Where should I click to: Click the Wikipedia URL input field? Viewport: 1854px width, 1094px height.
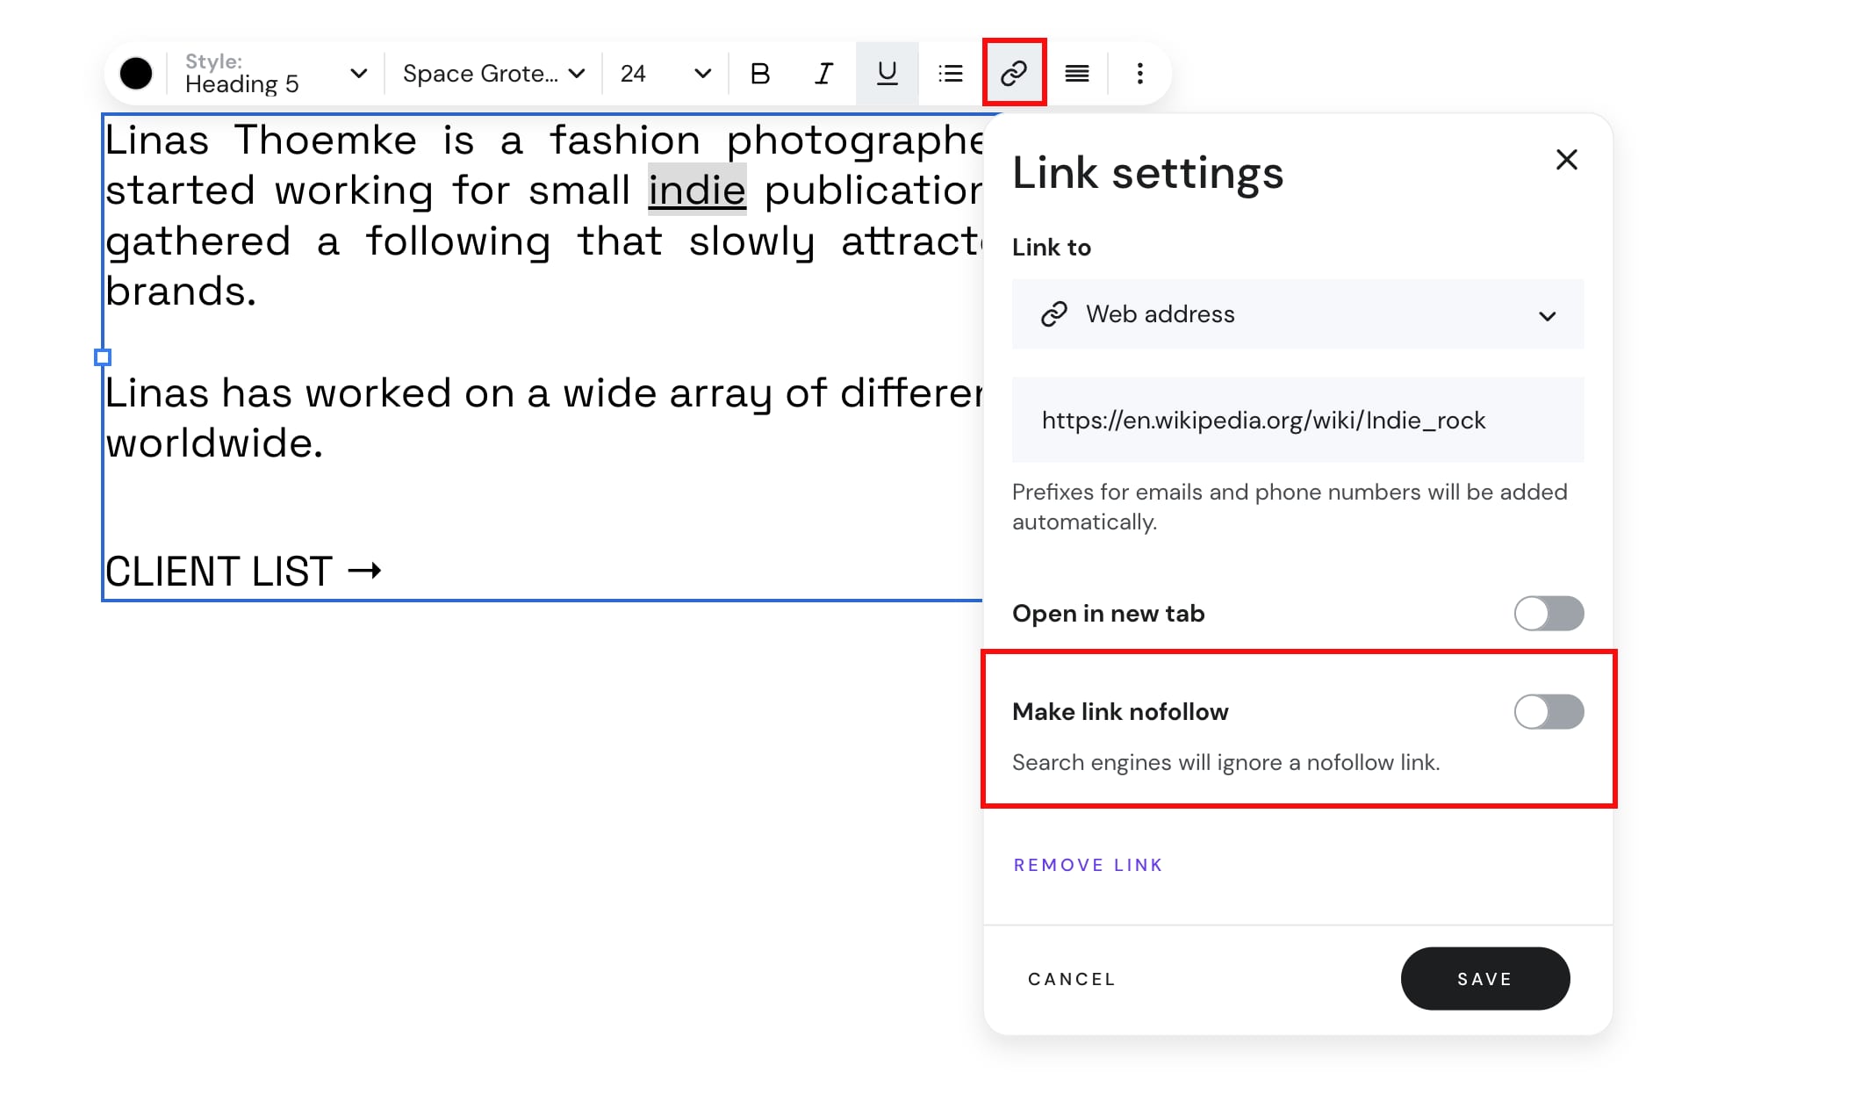(1297, 420)
